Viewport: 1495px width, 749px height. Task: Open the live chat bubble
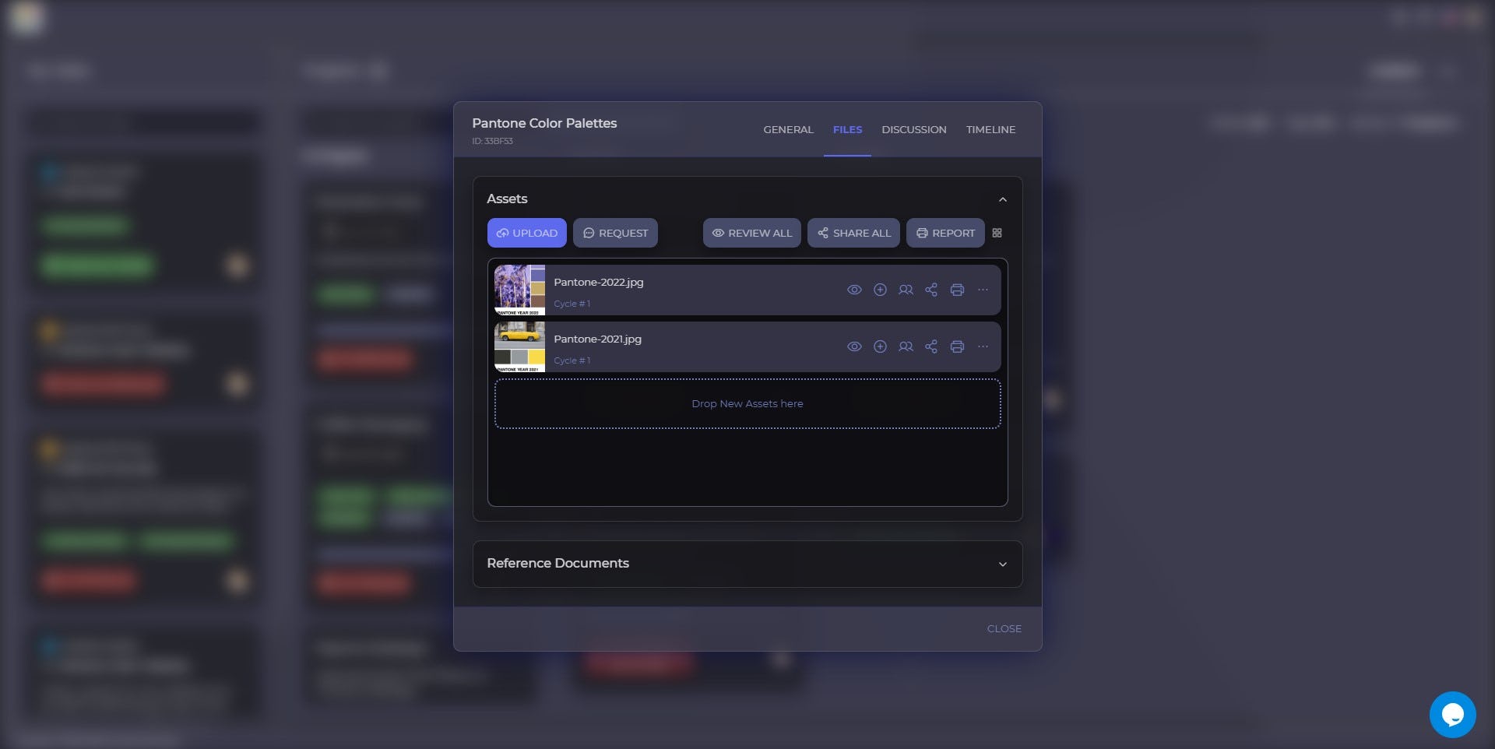pos(1453,714)
